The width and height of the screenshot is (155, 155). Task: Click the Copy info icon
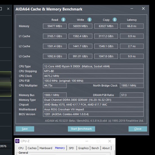tap(115, 20)
